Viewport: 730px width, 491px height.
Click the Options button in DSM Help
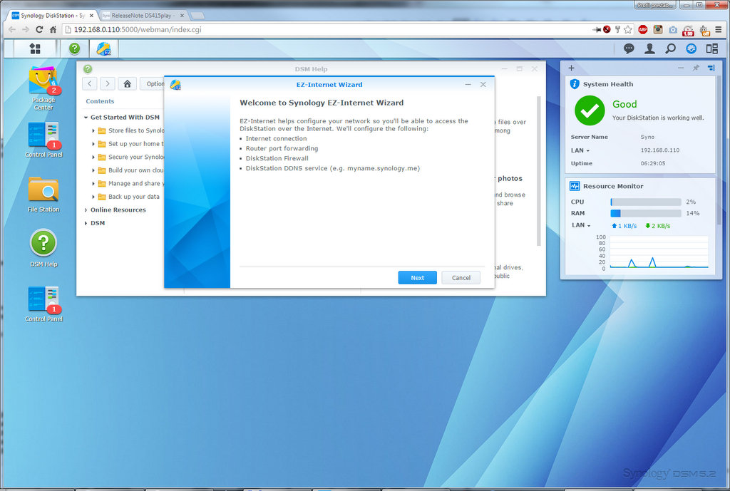tap(153, 84)
